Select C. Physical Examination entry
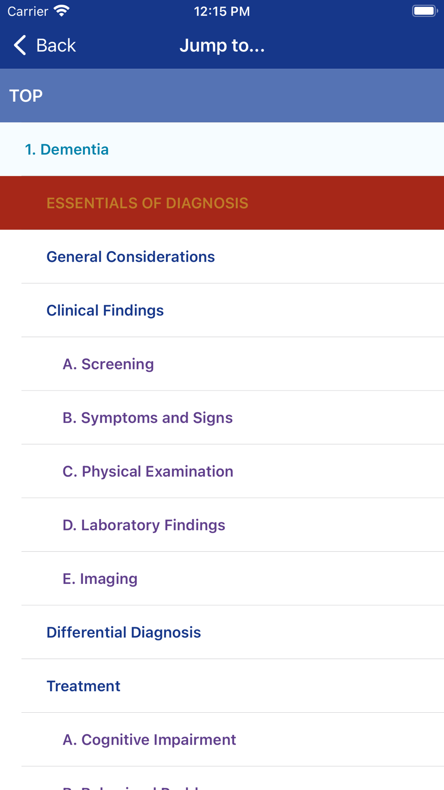The image size is (444, 790). point(148,471)
